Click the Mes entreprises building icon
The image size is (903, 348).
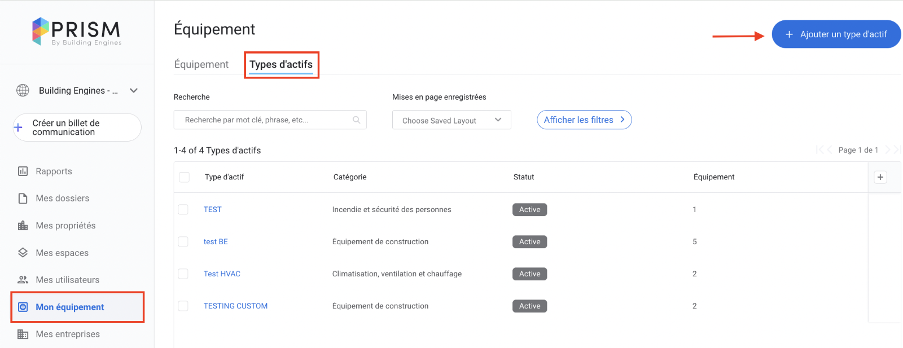[23, 334]
